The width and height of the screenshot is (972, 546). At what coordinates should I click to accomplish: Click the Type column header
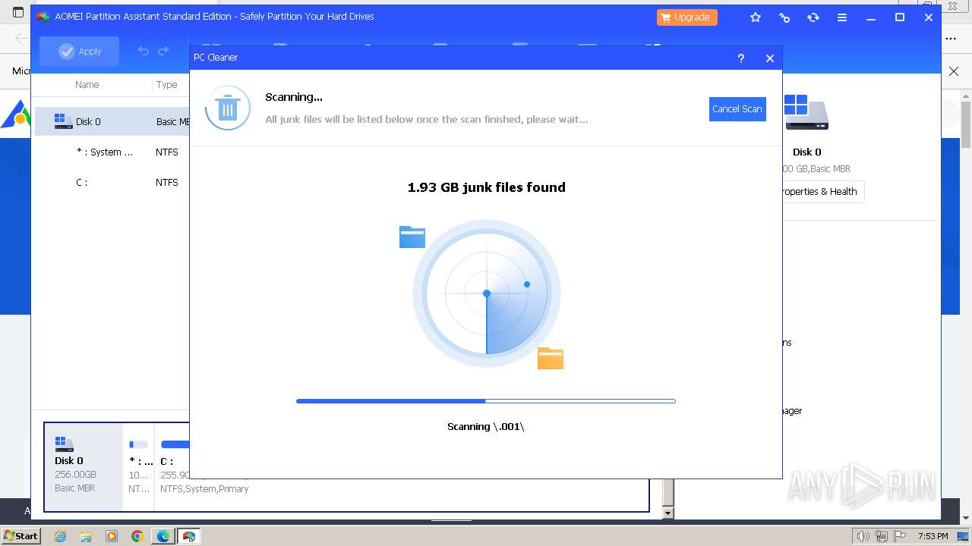pos(166,85)
